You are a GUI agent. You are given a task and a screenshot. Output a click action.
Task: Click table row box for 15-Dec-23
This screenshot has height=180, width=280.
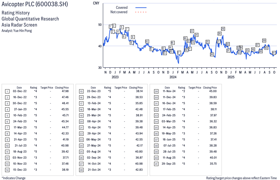[x=7, y=170]
